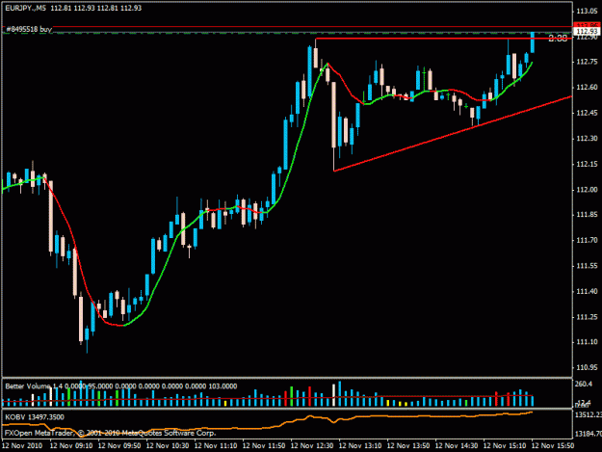Click the 113.05 price scale label
Image resolution: width=602 pixels, height=452 pixels.
[x=587, y=12]
